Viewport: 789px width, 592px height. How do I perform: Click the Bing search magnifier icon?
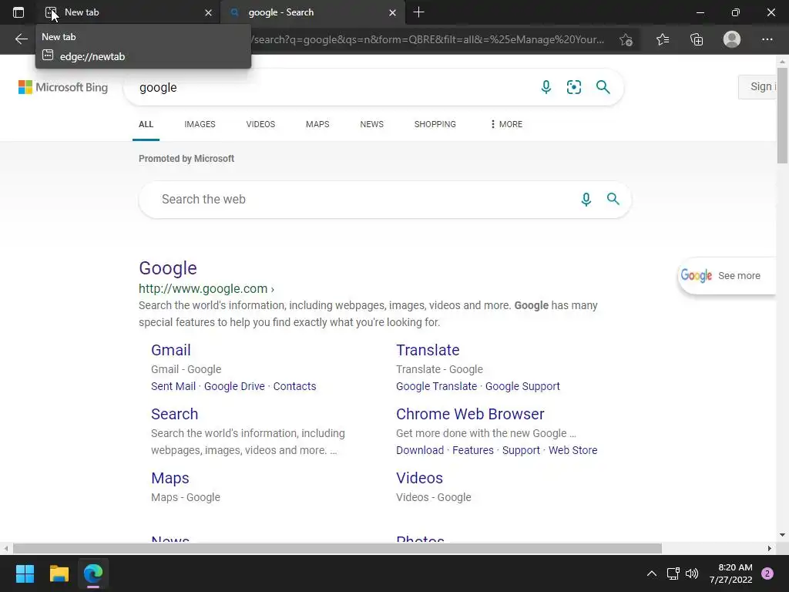603,87
